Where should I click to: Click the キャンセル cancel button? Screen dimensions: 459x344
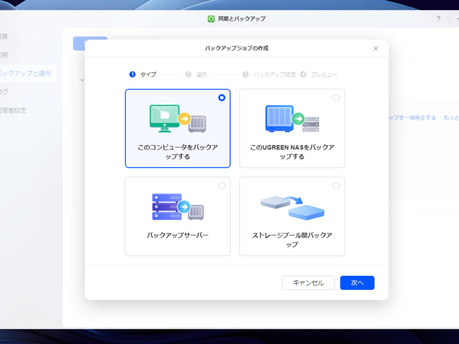point(308,283)
